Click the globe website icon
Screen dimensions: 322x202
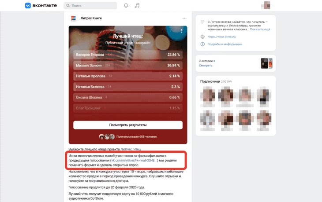[x=202, y=37]
